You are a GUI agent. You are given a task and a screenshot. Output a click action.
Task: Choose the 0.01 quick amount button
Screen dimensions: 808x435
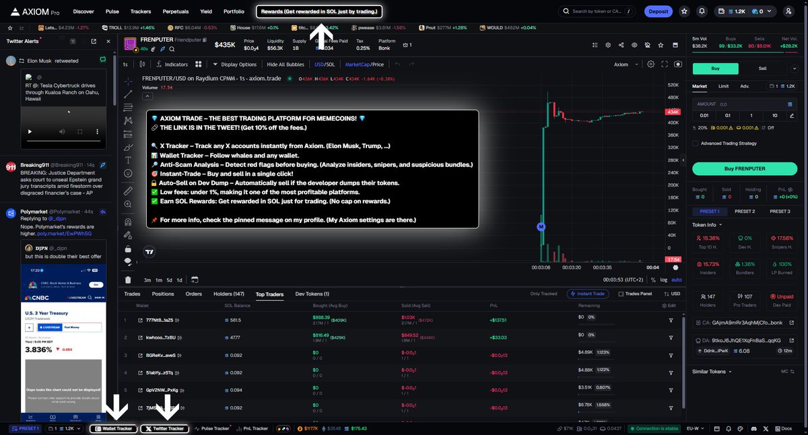click(704, 115)
